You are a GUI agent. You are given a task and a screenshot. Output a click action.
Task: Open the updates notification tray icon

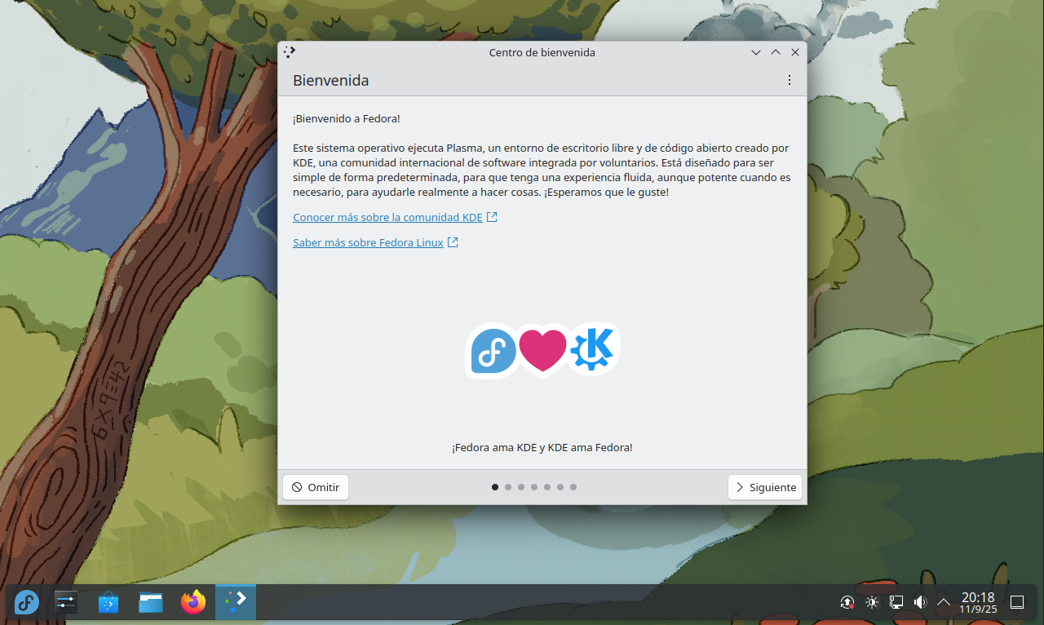click(847, 603)
